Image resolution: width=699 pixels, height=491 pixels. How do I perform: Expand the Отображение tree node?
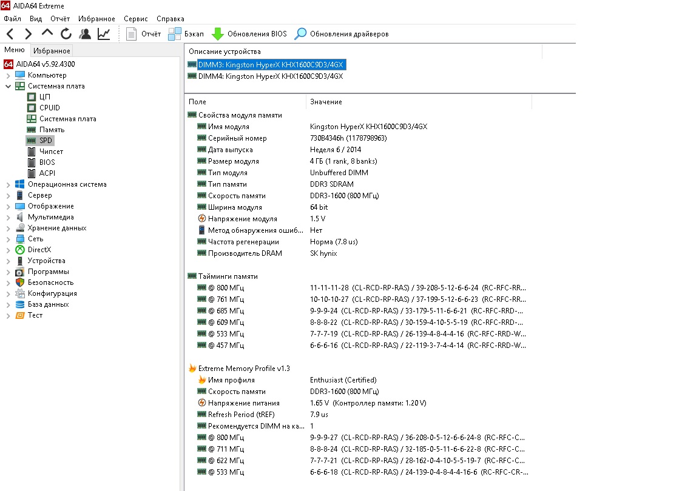(x=8, y=206)
